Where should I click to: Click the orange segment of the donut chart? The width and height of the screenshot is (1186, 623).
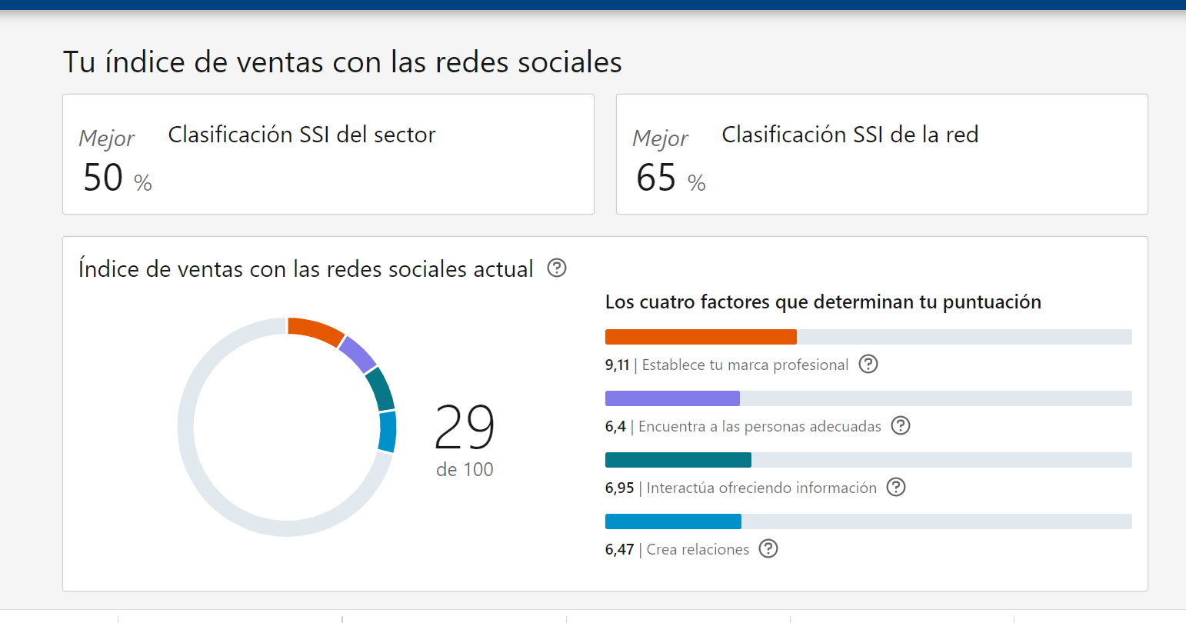click(316, 330)
